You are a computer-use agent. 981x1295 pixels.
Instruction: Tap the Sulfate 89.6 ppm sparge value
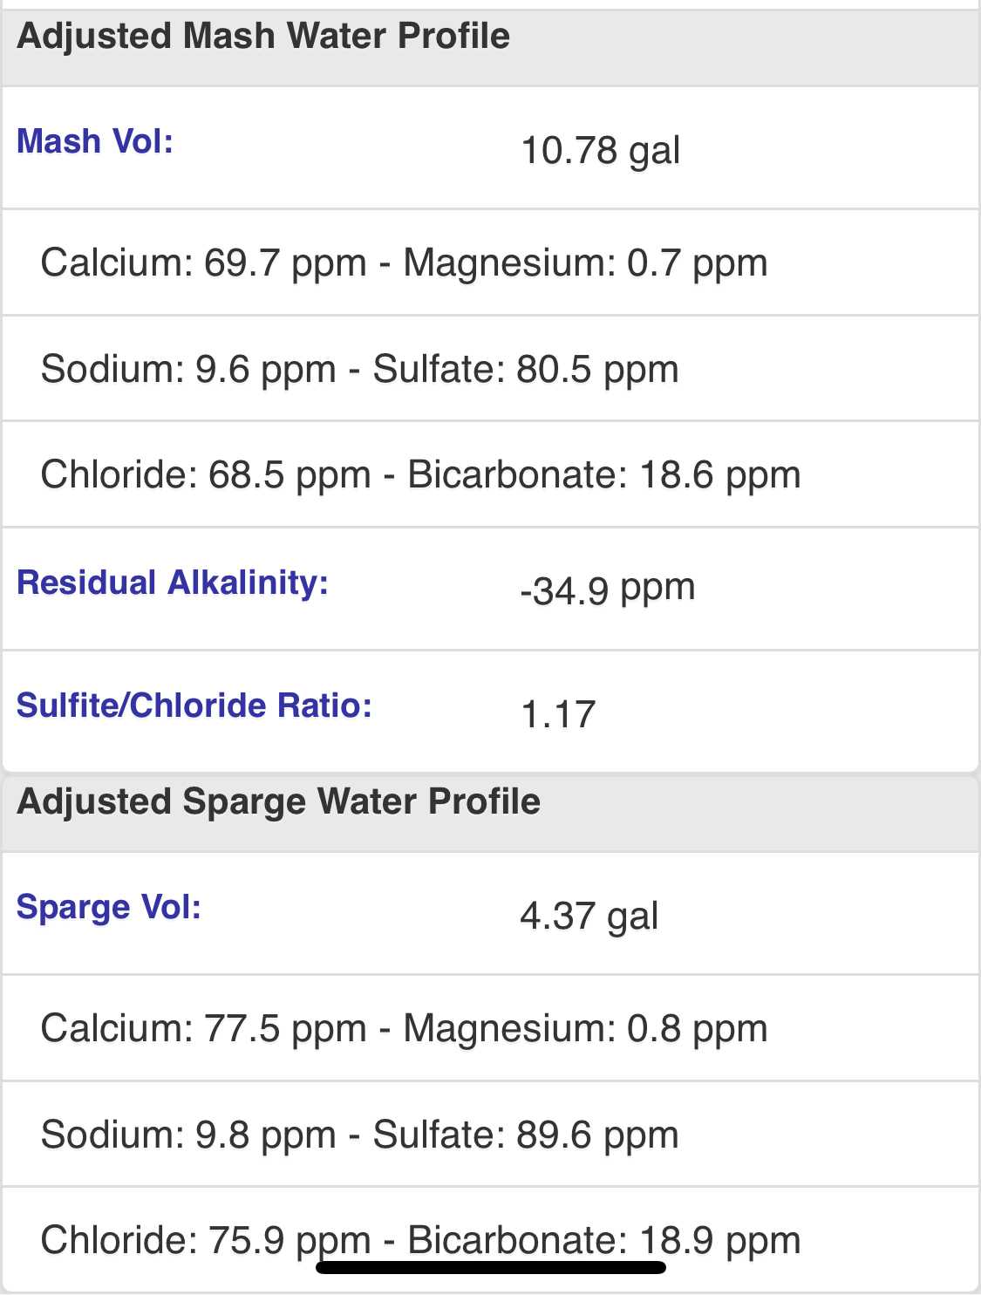(526, 1135)
